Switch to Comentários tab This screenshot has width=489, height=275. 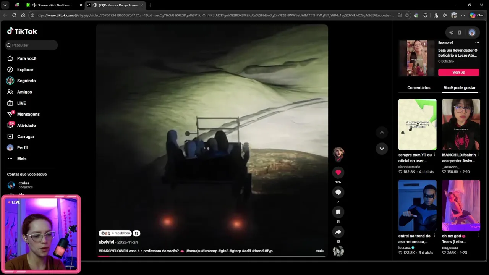point(419,88)
